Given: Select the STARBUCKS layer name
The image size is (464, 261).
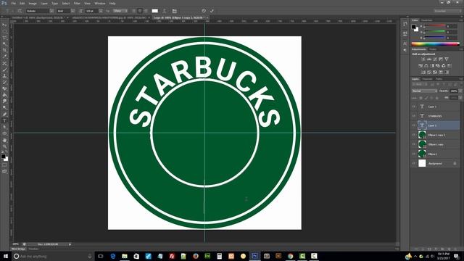Looking at the screenshot, I should tap(435, 116).
